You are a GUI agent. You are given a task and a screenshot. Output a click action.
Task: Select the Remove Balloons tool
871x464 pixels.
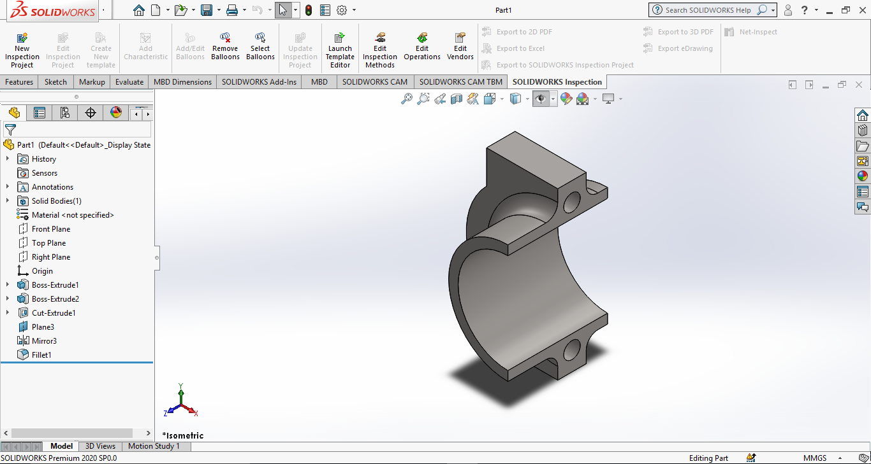click(x=225, y=38)
